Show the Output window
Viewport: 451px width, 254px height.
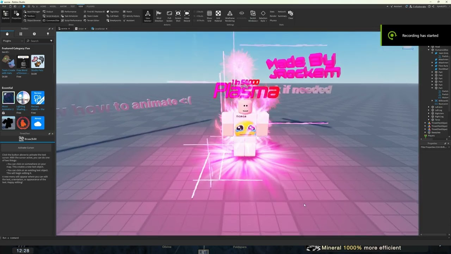point(48,12)
